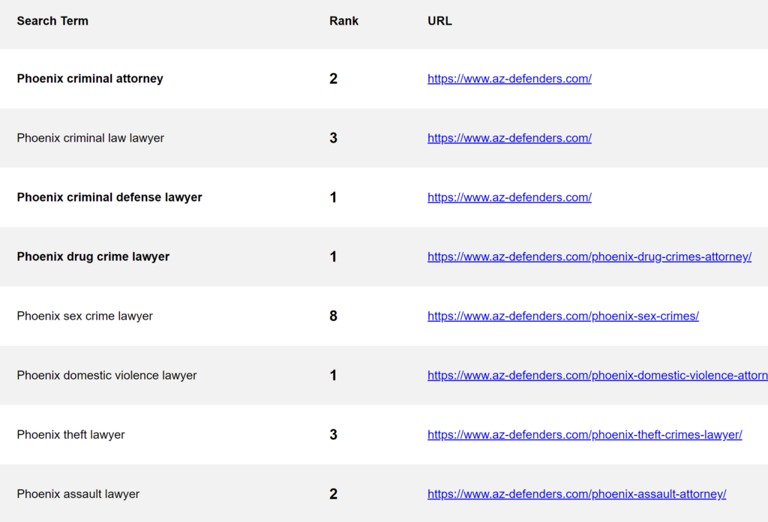The image size is (768, 522).
Task: Select the text Phoenix assault lawyer
Action: pyautogui.click(x=78, y=493)
